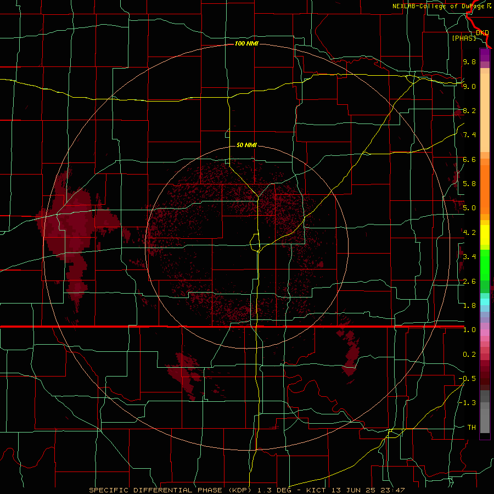Click the 1.0 value on the color scale
494x494 pixels.
469,330
